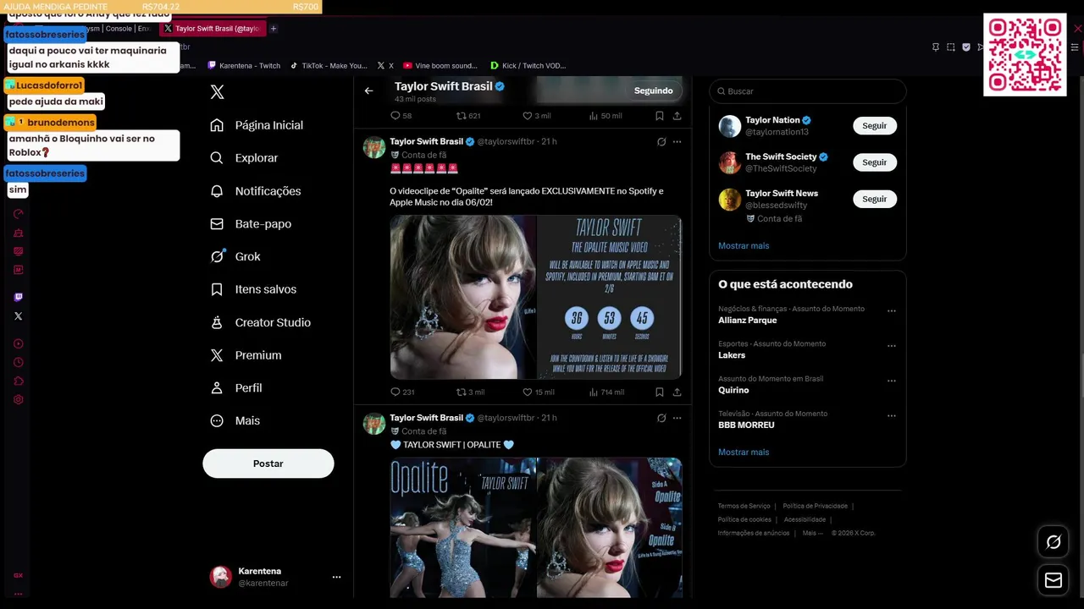View analytics showing 714 mil views
1084x609 pixels.
pos(606,392)
